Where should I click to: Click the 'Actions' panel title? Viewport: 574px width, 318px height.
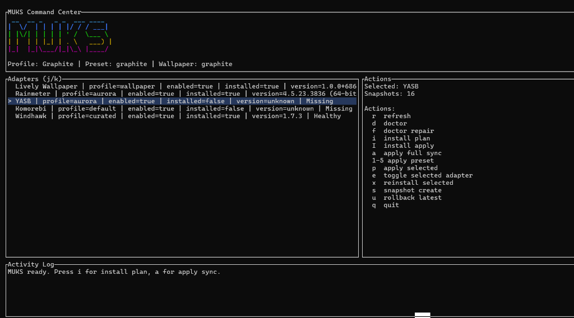(378, 79)
